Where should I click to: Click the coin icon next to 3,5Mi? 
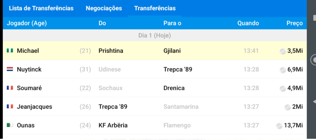point(283,51)
